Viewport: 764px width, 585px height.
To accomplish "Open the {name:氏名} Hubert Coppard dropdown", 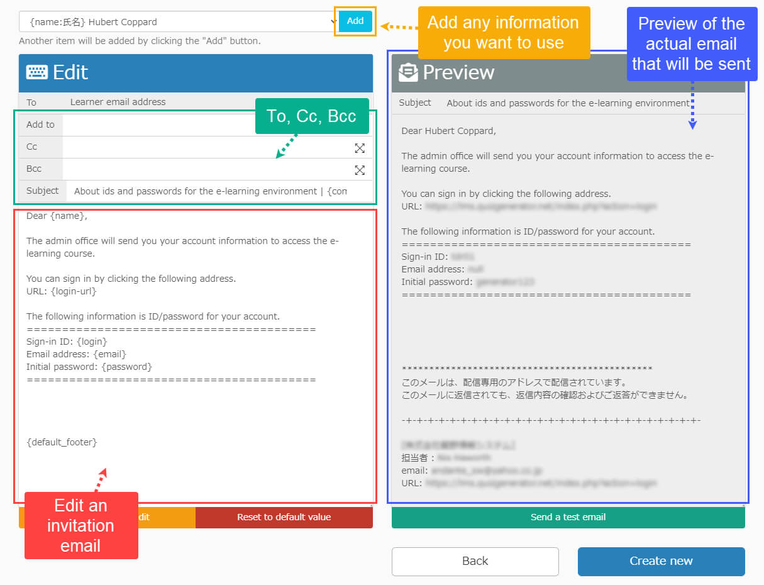I will pyautogui.click(x=179, y=21).
